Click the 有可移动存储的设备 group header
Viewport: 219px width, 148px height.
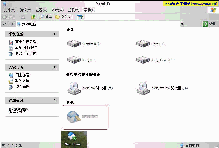coord(83,74)
